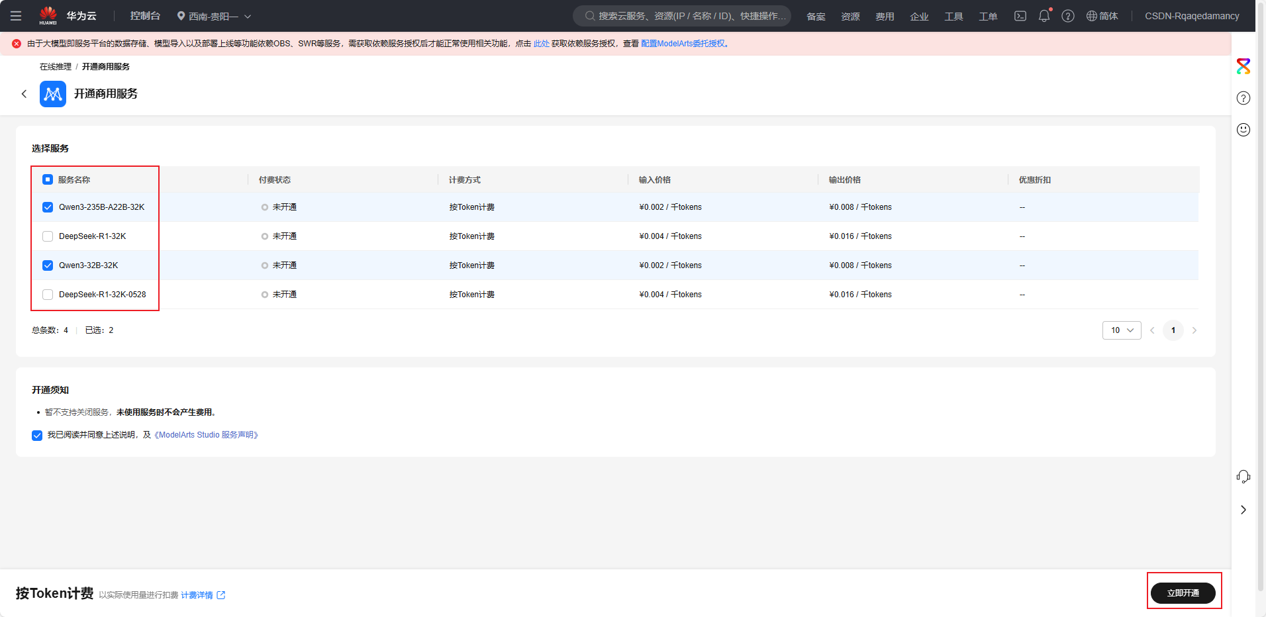Click the 输入价格 column header
The height and width of the screenshot is (617, 1266).
655,180
